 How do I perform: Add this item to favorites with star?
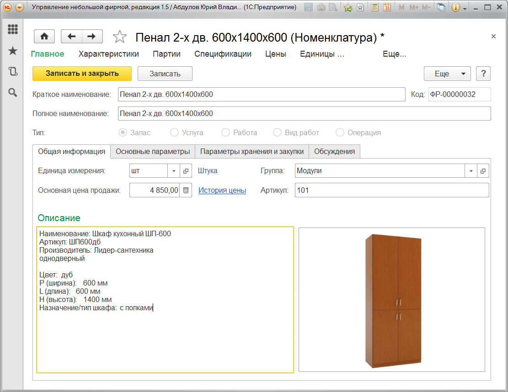[119, 37]
